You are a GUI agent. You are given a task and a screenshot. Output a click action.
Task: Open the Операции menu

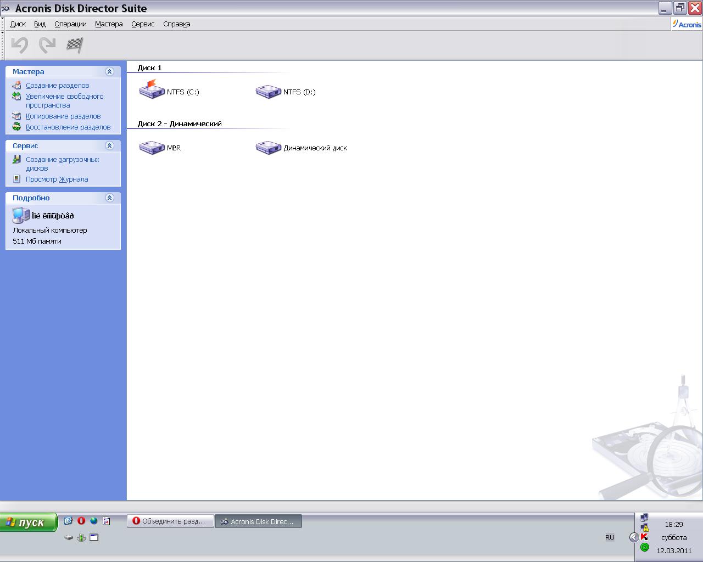click(70, 24)
